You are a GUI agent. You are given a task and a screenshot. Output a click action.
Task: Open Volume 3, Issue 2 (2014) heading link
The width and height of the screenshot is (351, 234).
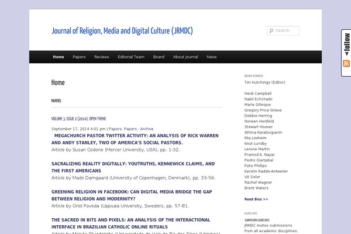tap(78, 119)
